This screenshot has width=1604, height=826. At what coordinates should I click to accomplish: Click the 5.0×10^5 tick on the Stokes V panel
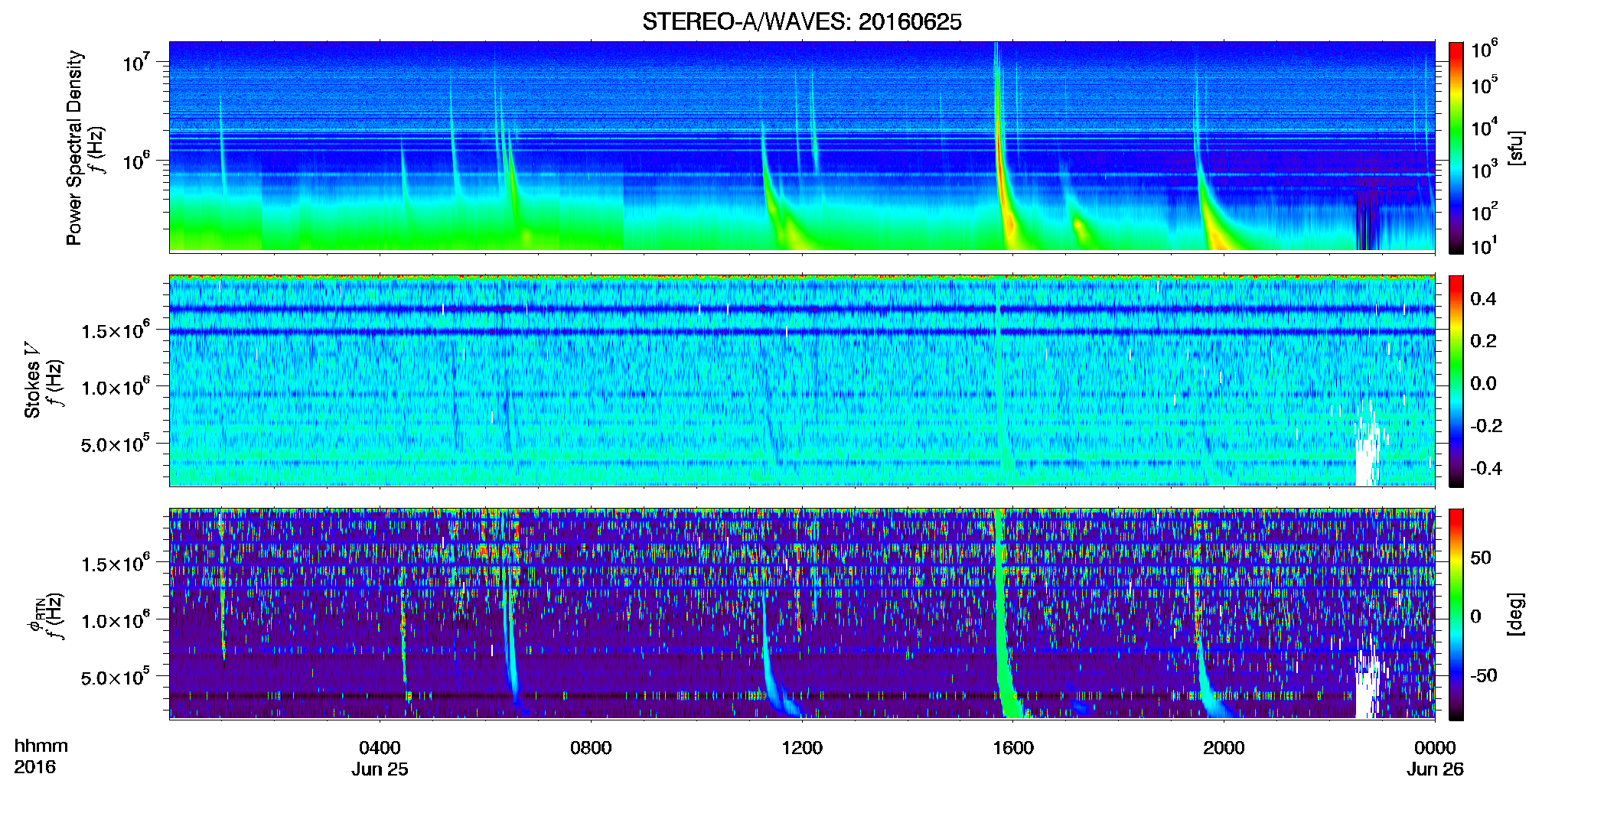click(116, 444)
